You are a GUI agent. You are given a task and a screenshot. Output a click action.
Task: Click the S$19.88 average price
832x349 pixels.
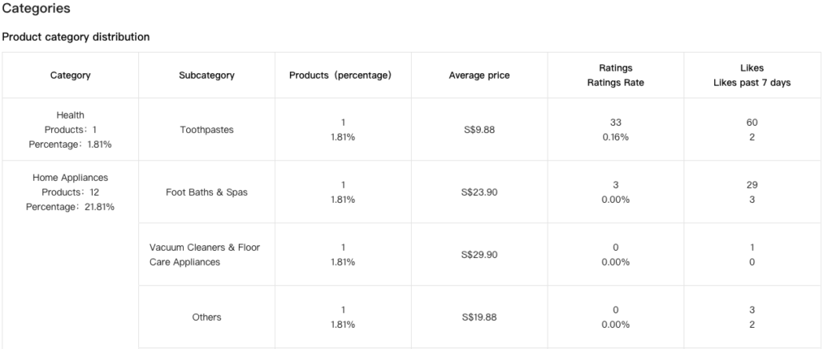point(479,317)
